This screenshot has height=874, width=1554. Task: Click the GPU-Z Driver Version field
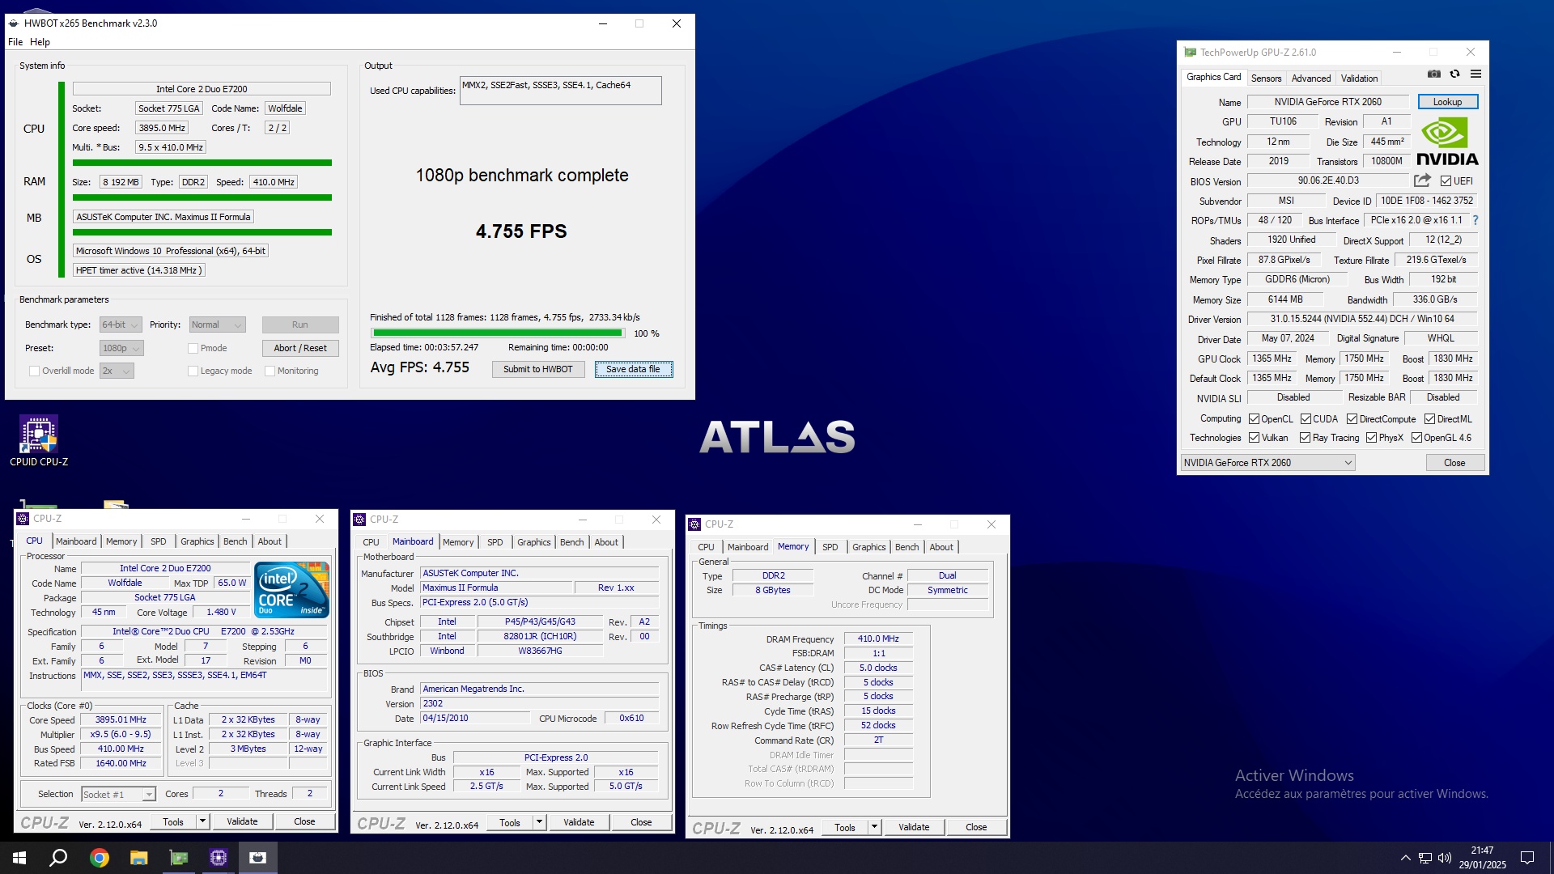pos(1361,319)
